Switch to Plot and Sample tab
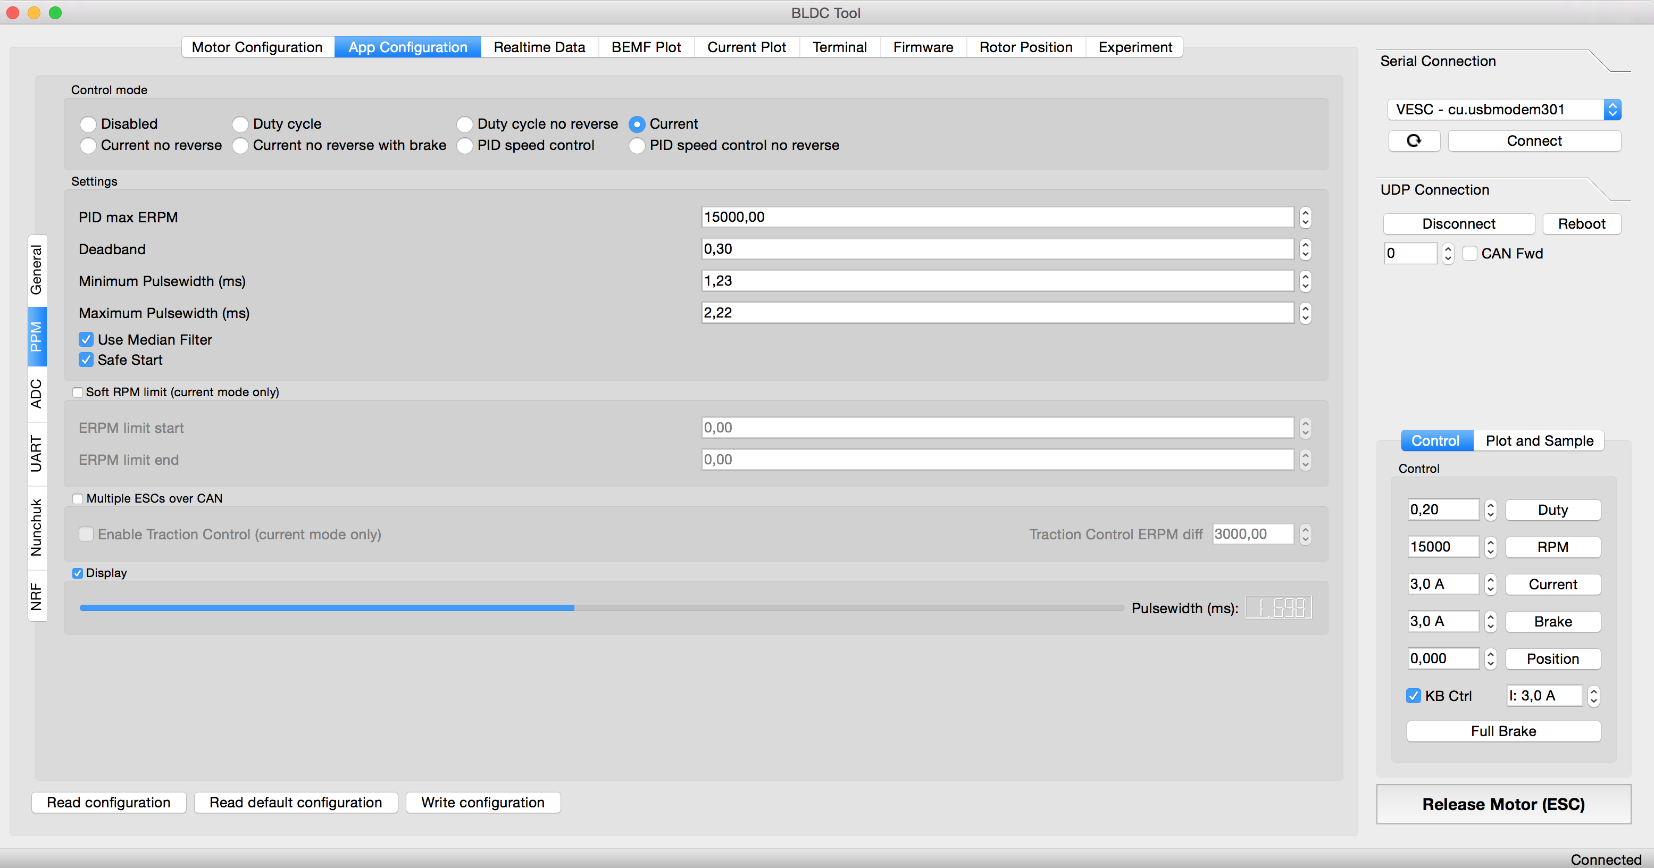 1539,440
